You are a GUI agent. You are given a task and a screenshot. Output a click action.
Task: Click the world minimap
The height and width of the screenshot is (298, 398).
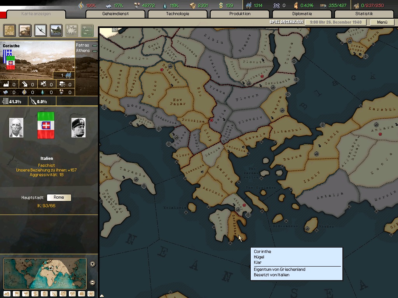point(45,274)
